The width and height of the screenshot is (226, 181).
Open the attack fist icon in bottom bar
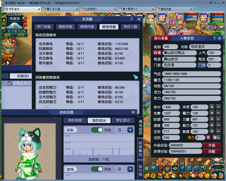click(147, 176)
